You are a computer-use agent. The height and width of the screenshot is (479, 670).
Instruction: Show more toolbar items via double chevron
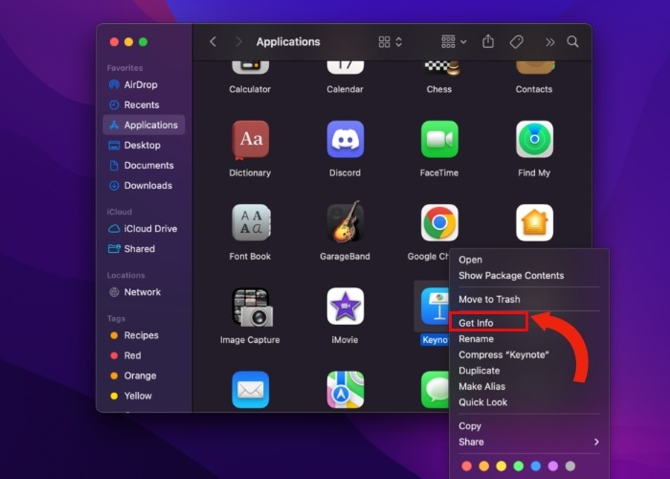coord(550,42)
